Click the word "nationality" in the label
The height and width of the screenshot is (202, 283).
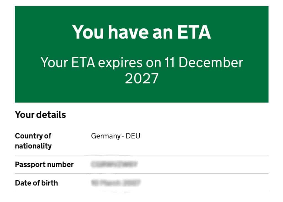click(x=33, y=146)
